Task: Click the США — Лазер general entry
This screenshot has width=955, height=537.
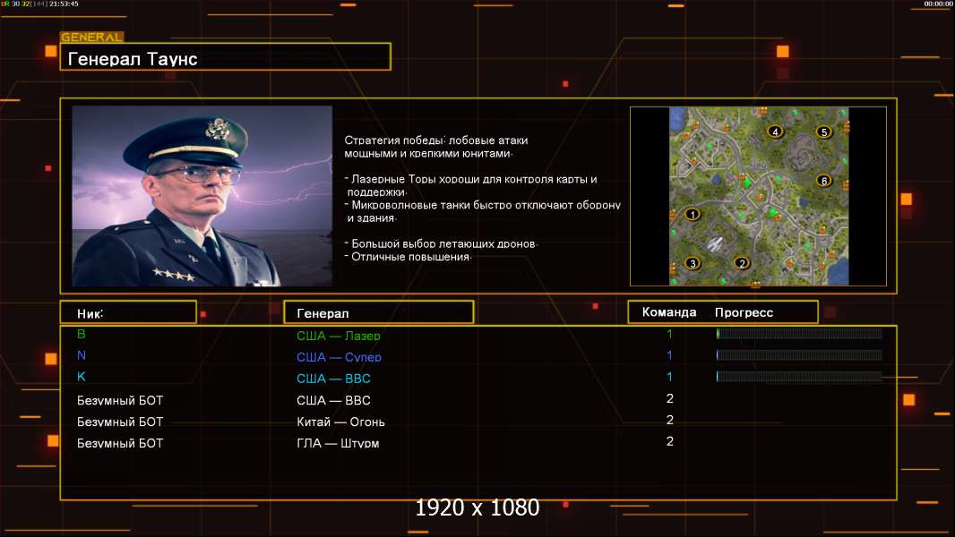Action: pos(338,335)
